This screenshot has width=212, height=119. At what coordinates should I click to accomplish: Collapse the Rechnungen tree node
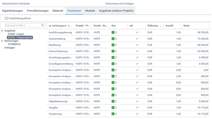pyautogui.click(x=2, y=41)
